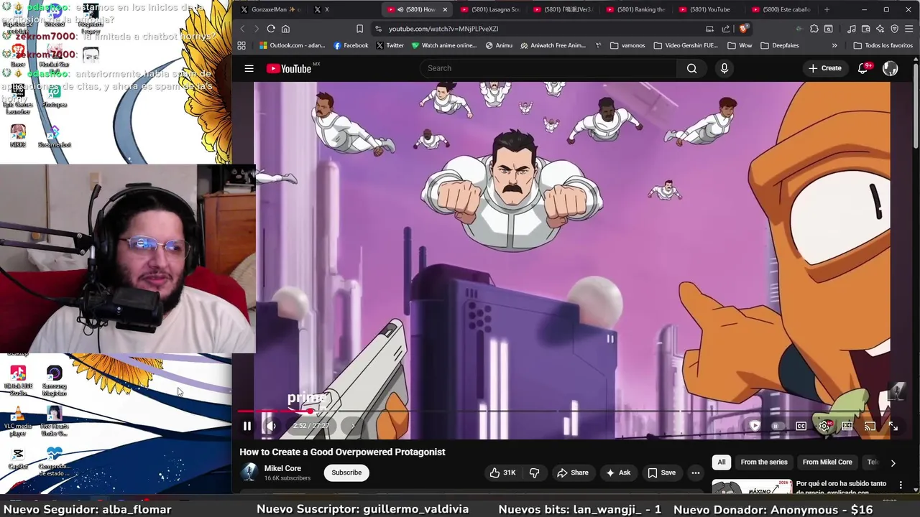Switch to the Lasagna browser tab
The image size is (920, 517).
click(491, 9)
